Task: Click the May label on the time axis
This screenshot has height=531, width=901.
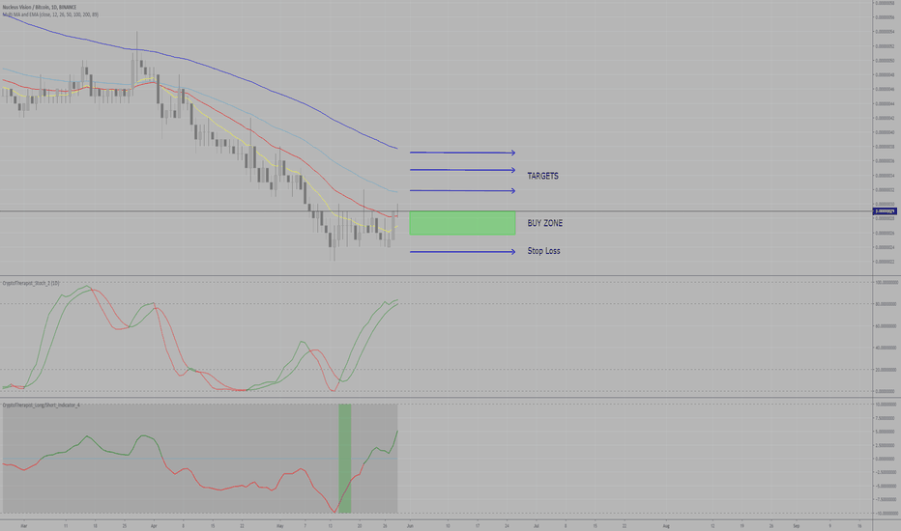Action: [x=280, y=525]
